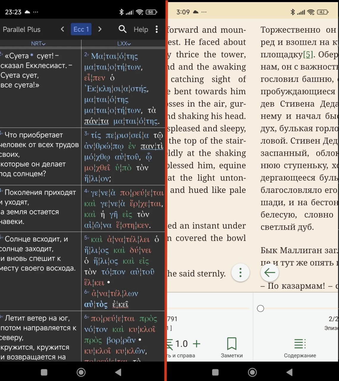Increase line spacing with plus icon
Image resolution: width=339 pixels, height=381 pixels.
[x=197, y=344]
